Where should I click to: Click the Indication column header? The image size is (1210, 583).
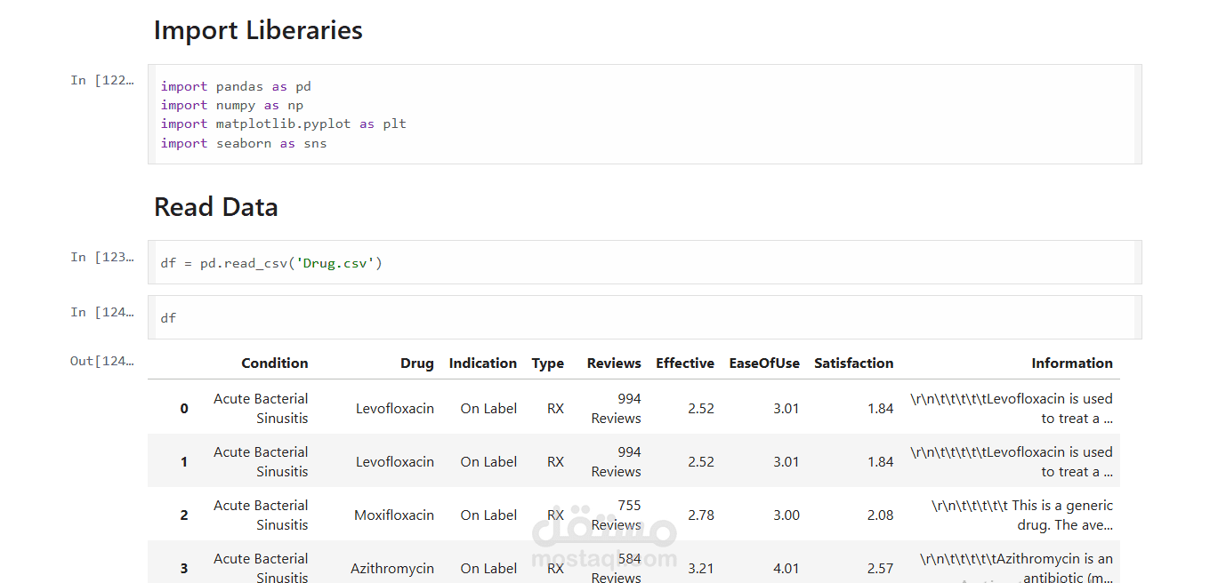[483, 363]
